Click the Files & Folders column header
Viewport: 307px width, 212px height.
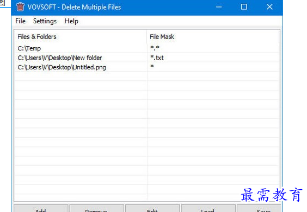click(81, 37)
